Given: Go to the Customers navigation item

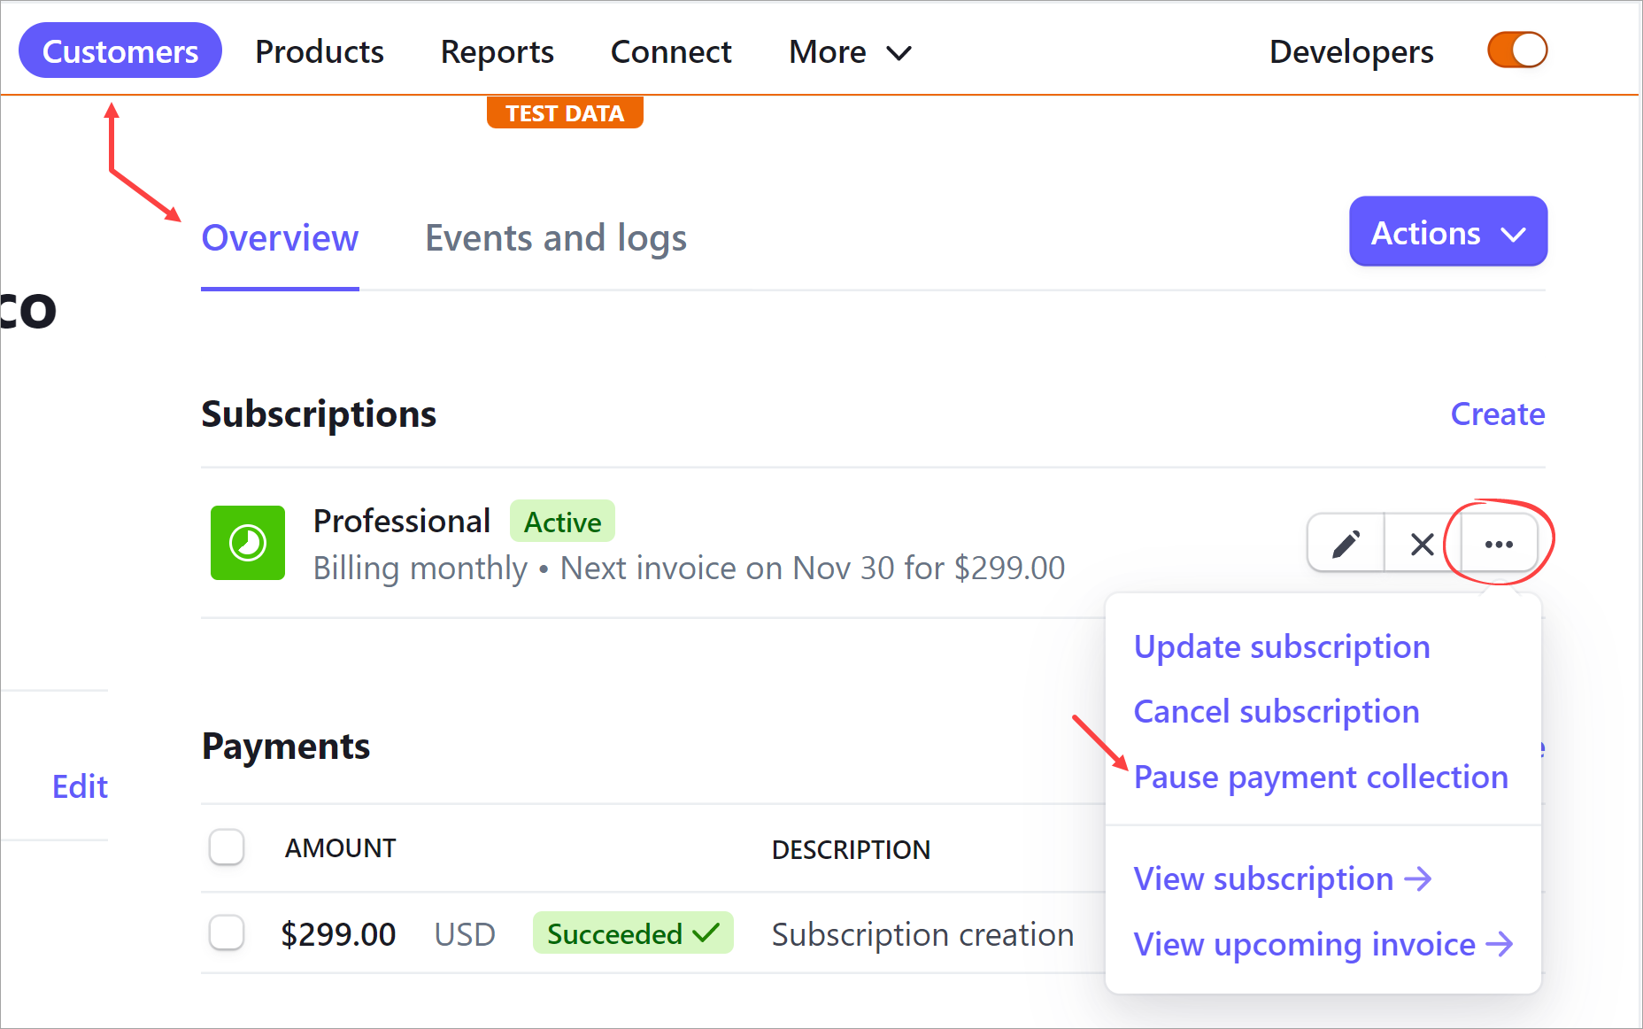Looking at the screenshot, I should [120, 51].
